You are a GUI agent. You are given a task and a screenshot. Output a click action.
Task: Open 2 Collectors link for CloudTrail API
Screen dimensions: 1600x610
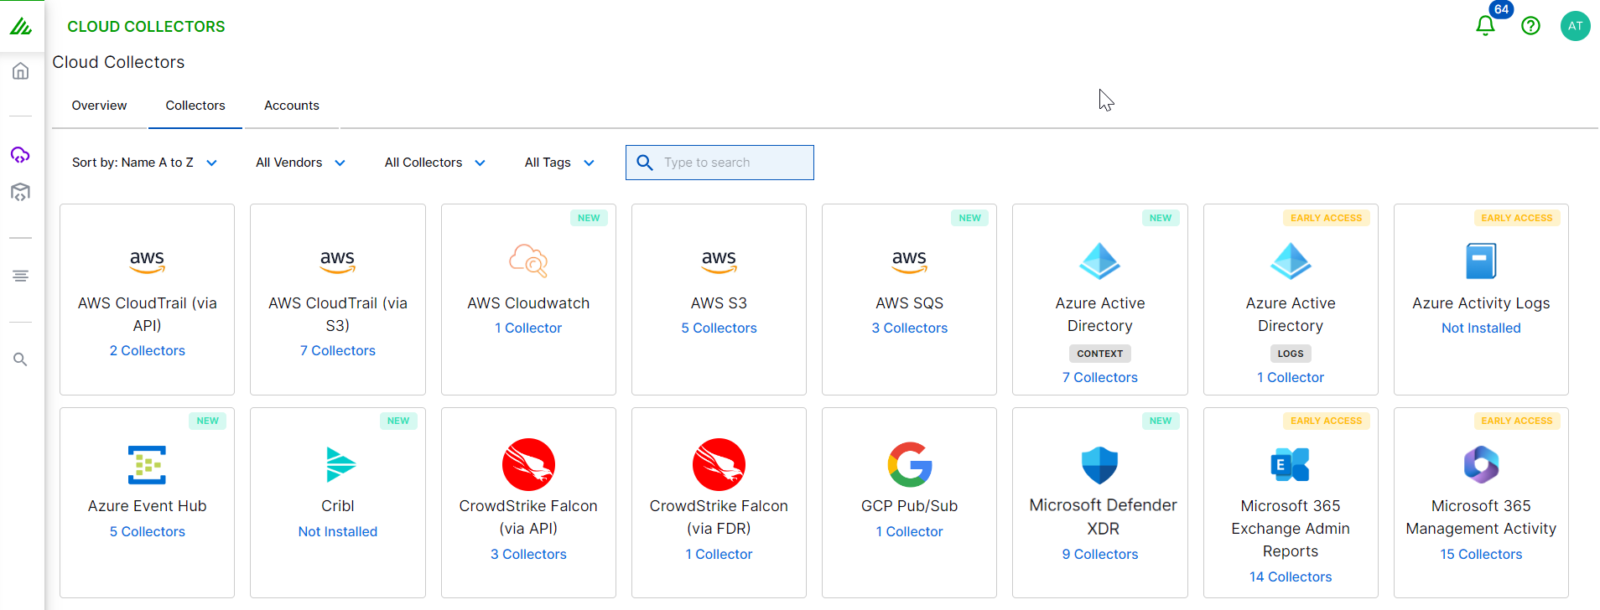pos(148,350)
